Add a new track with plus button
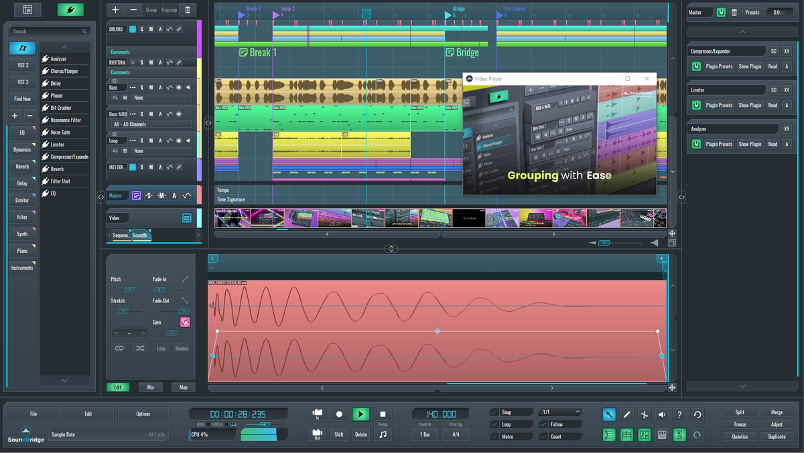 pyautogui.click(x=115, y=10)
